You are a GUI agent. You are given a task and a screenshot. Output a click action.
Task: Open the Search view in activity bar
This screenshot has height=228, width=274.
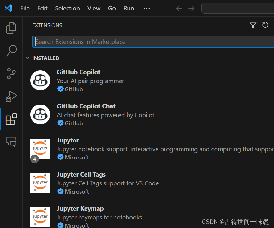click(11, 51)
